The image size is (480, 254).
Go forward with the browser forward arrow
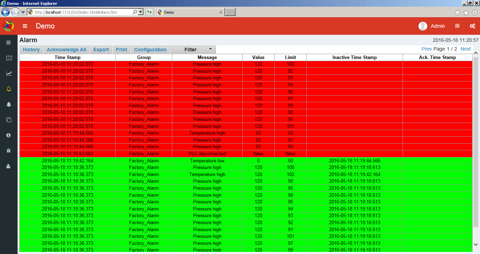point(15,12)
